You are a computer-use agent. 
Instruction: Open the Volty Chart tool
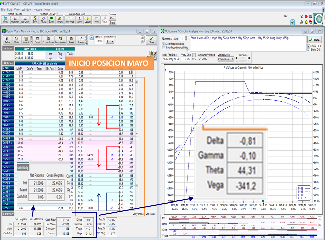coord(25,19)
